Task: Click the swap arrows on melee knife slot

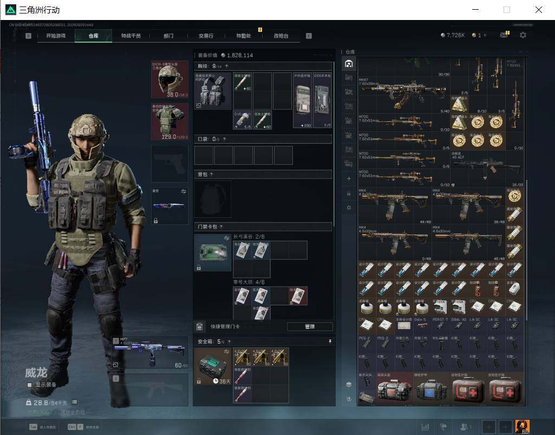Action: [184, 191]
